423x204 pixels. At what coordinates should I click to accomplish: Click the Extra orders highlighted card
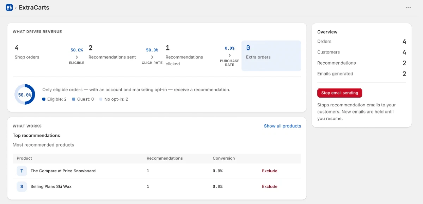click(271, 56)
